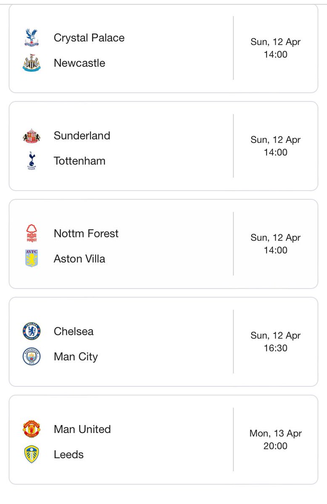327x504 pixels.
Task: Open the Leeds team name link
Action: coord(69,454)
